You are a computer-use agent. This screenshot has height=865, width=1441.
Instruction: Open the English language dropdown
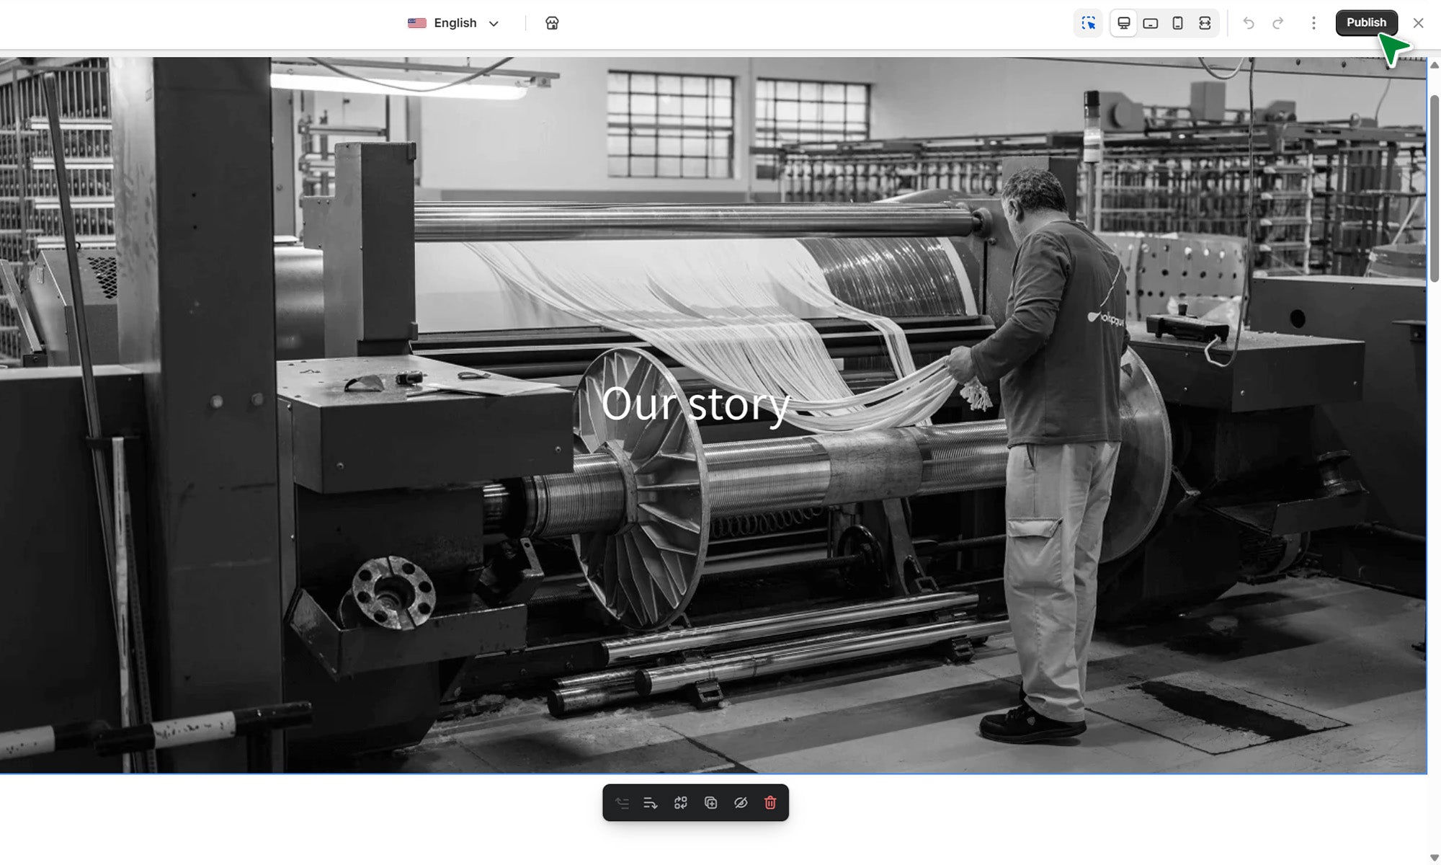[x=454, y=23]
